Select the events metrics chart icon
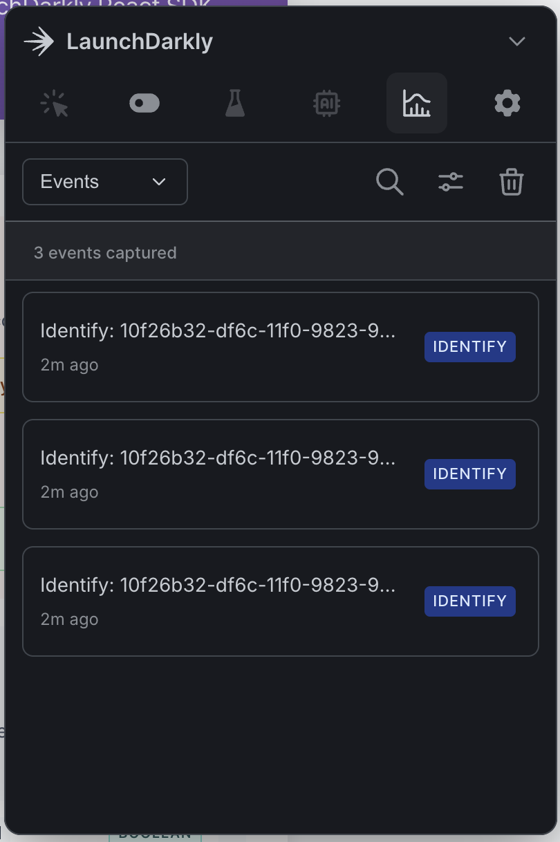 416,103
